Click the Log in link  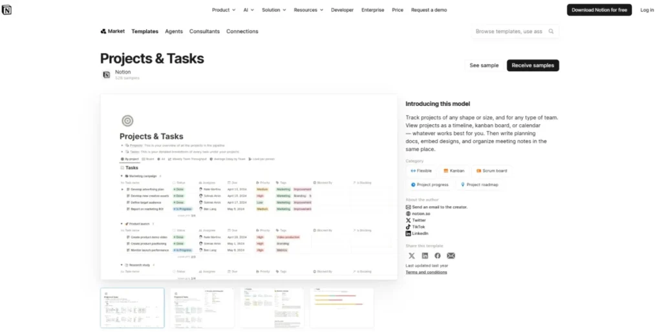click(646, 10)
